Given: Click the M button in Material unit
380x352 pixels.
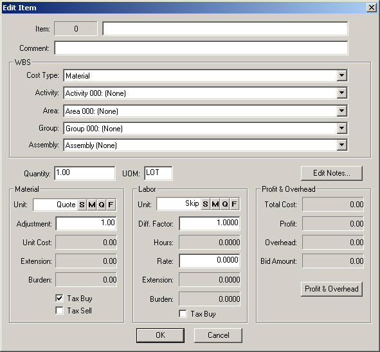Looking at the screenshot, I should click(x=91, y=205).
